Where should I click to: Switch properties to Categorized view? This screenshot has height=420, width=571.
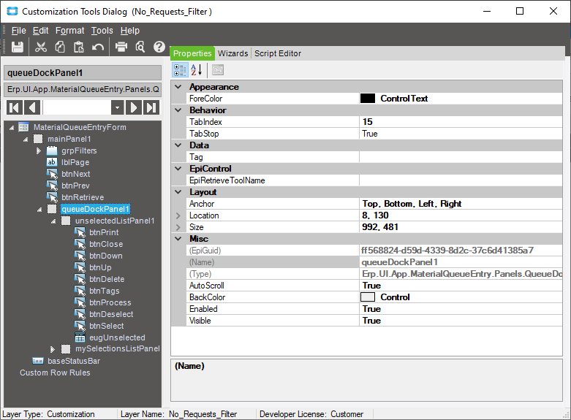(x=180, y=70)
